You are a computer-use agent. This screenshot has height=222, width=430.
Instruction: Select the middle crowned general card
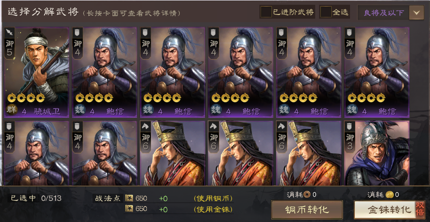point(240,153)
